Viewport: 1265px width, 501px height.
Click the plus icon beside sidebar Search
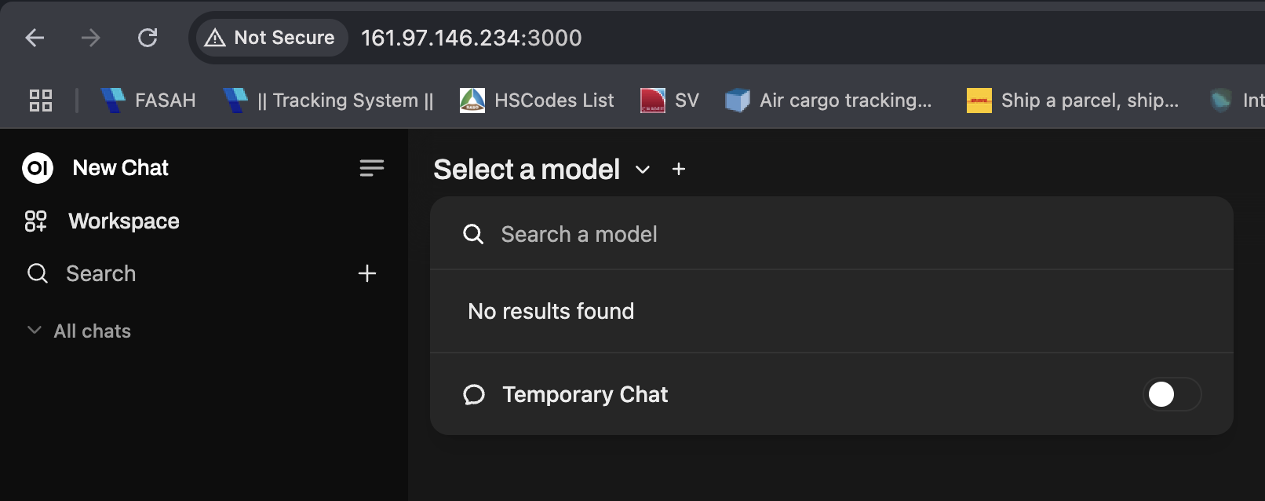367,273
